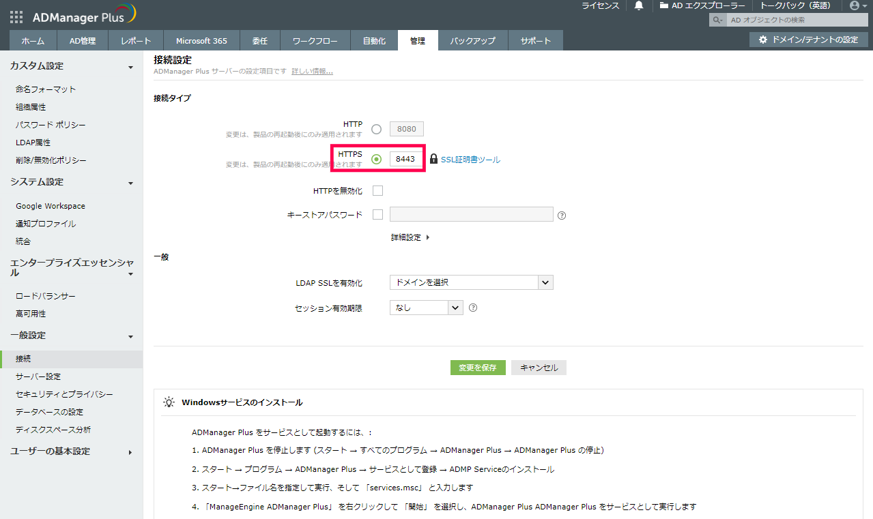The image size is (873, 519).
Task: Open the LDAP SSL domain dropdown
Action: 471,282
